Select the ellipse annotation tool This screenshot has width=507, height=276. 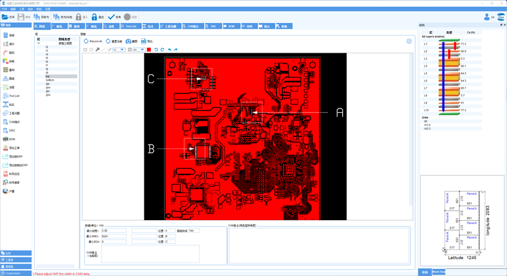(x=91, y=49)
